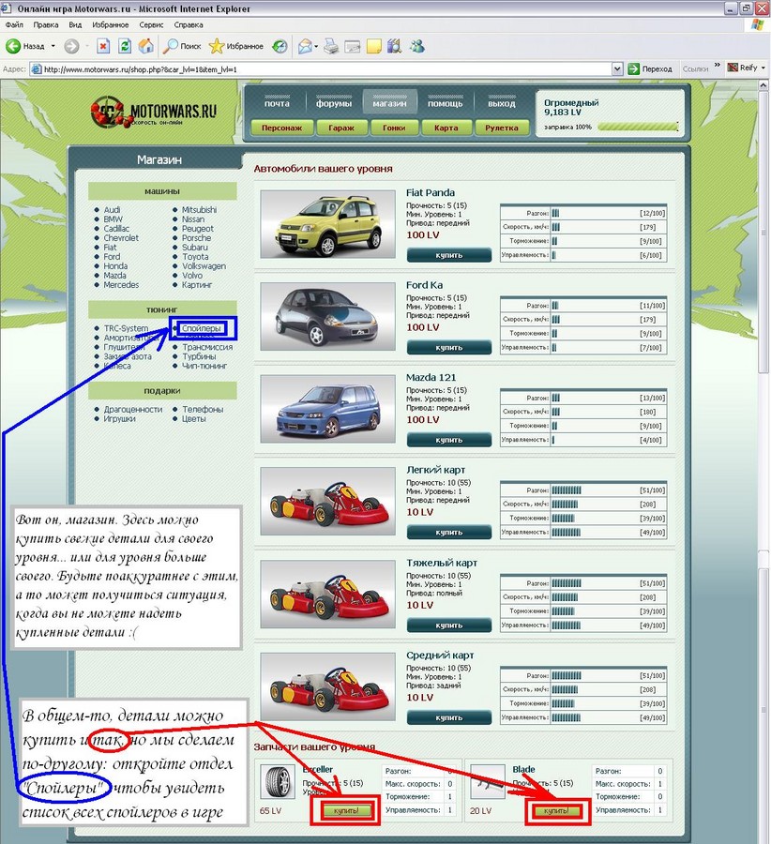The height and width of the screenshot is (844, 771).
Task: Select the магазин tab
Action: tap(389, 103)
